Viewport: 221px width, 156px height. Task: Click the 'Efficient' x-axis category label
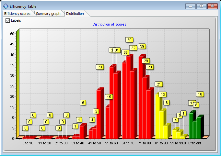194,143
